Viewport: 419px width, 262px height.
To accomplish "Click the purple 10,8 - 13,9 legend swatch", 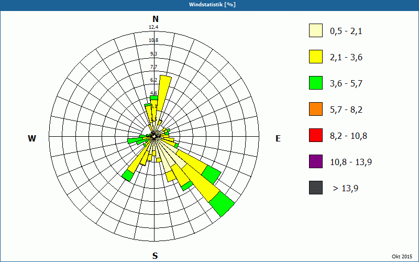I will [x=316, y=161].
